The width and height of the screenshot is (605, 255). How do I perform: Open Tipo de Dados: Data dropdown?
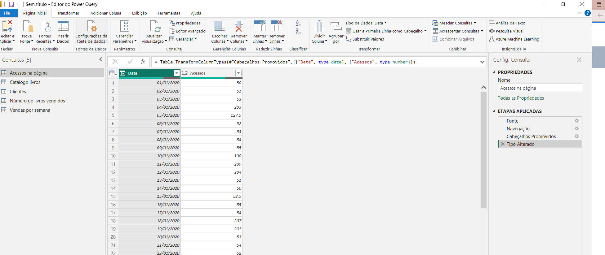(x=366, y=23)
